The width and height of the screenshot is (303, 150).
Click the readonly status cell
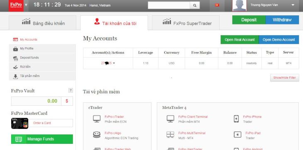(252, 63)
